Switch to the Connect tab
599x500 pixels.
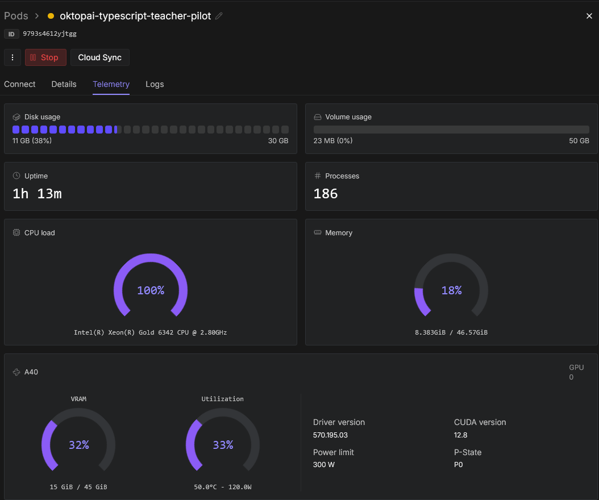click(x=19, y=84)
